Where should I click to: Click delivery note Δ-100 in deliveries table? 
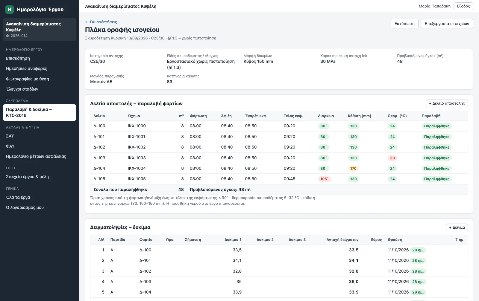point(99,126)
